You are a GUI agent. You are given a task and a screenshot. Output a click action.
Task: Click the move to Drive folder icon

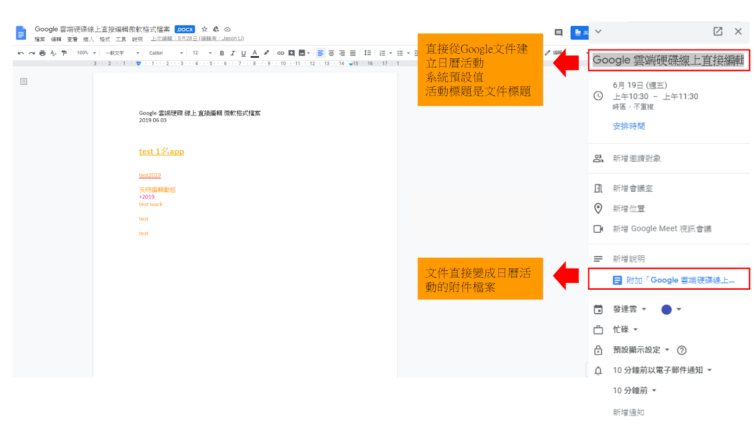216,29
